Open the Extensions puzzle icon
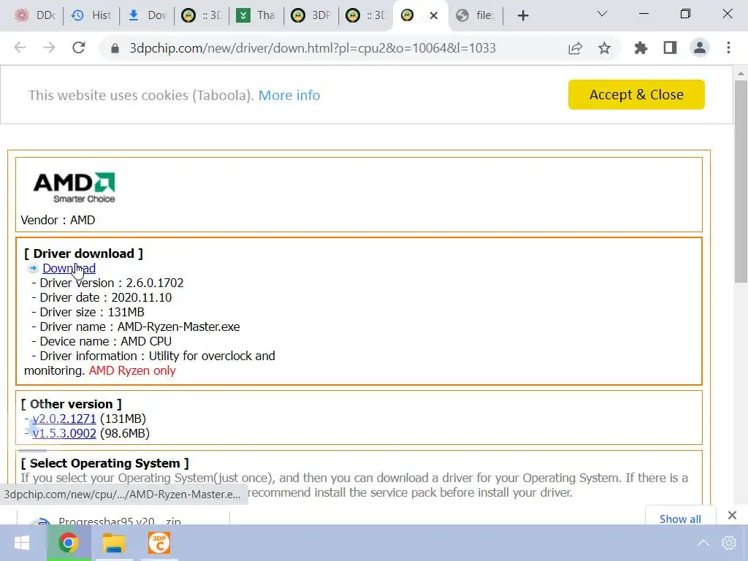 (x=641, y=47)
